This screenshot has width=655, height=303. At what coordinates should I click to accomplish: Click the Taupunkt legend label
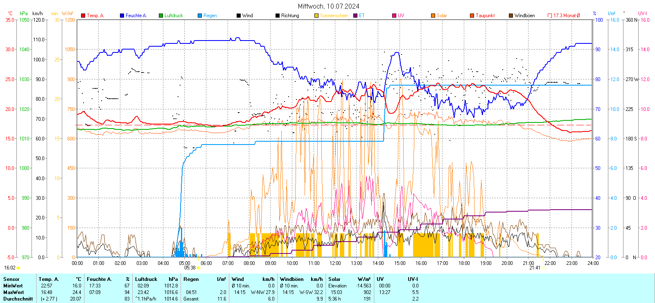485,16
